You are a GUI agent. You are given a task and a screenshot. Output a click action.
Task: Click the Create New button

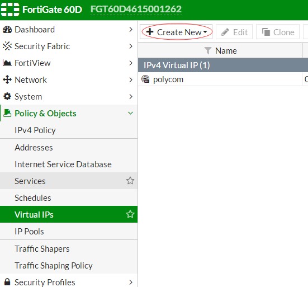click(176, 32)
